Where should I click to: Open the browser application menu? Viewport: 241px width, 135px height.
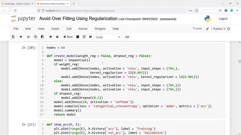click(237, 10)
